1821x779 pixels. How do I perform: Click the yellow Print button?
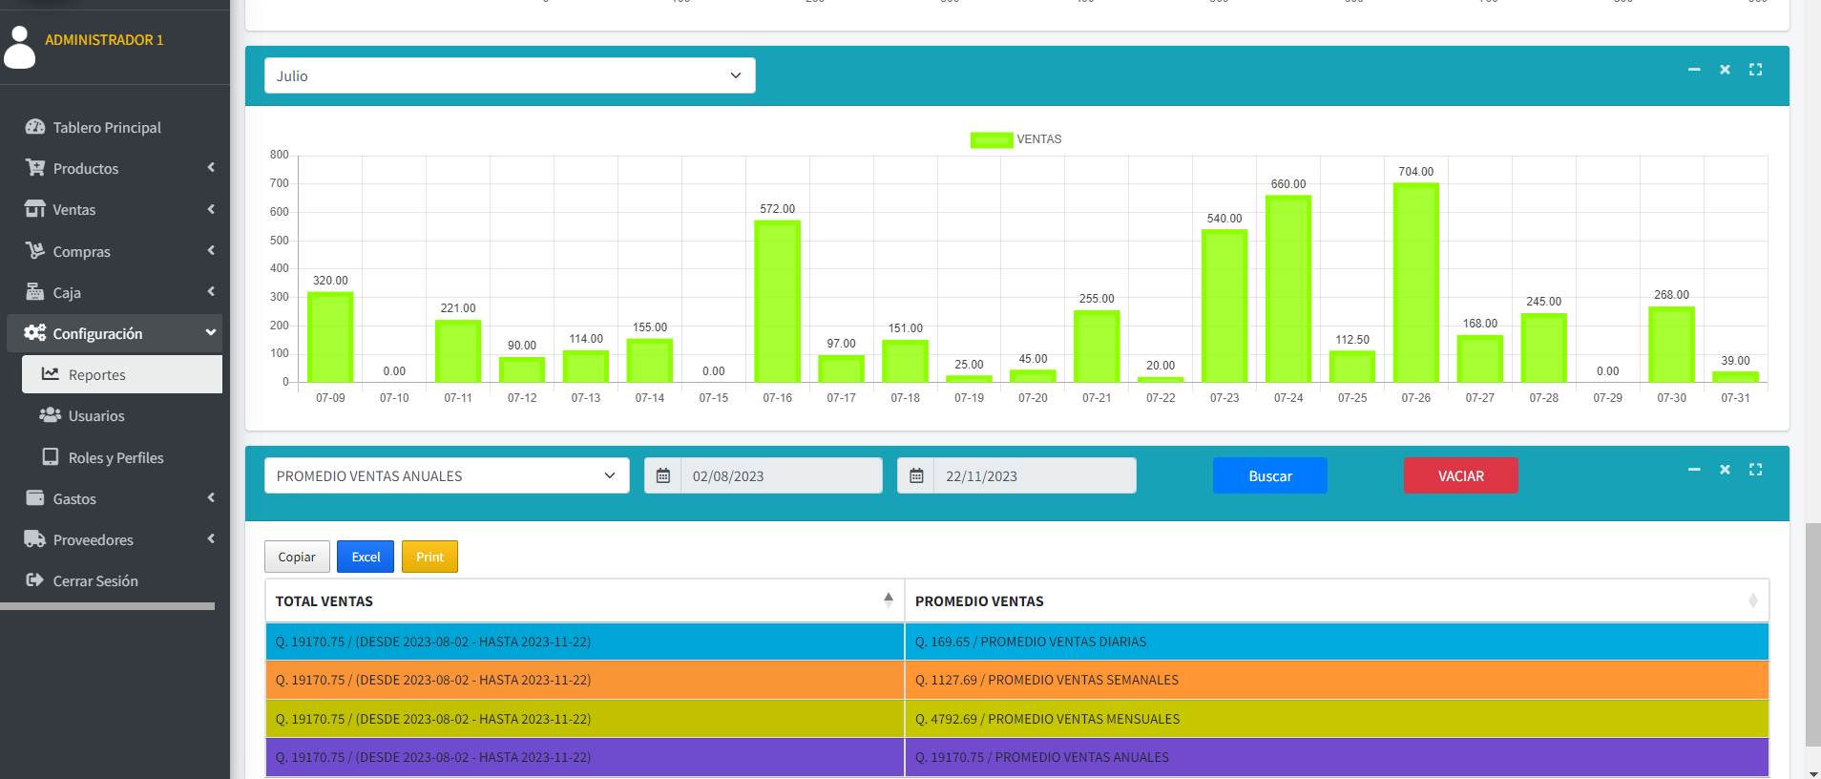point(429,557)
